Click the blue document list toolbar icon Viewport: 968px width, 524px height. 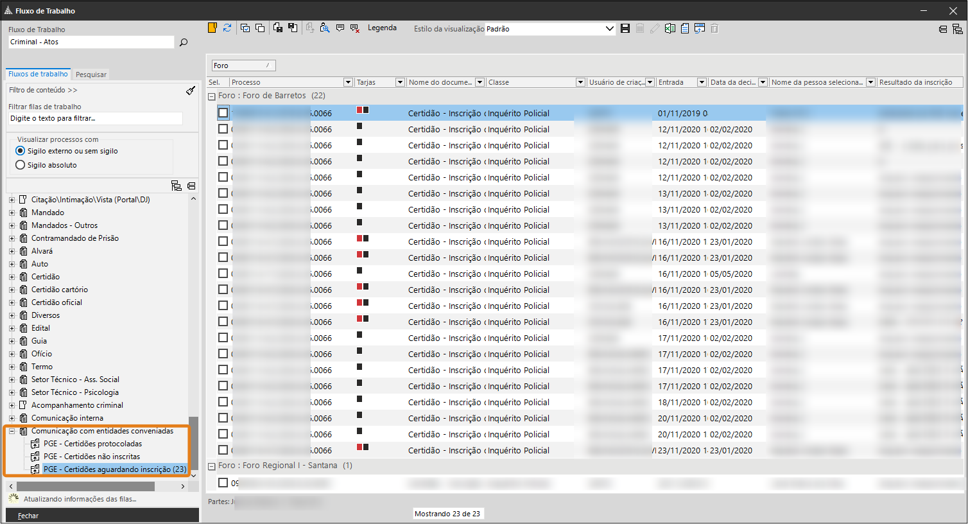pyautogui.click(x=685, y=28)
